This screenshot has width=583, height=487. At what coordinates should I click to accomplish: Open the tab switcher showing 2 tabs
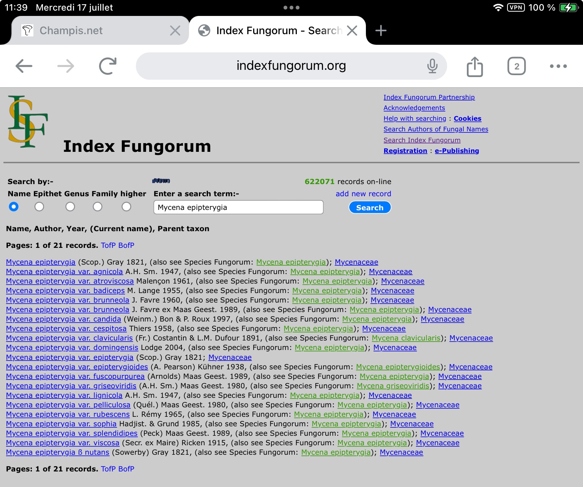pyautogui.click(x=516, y=66)
